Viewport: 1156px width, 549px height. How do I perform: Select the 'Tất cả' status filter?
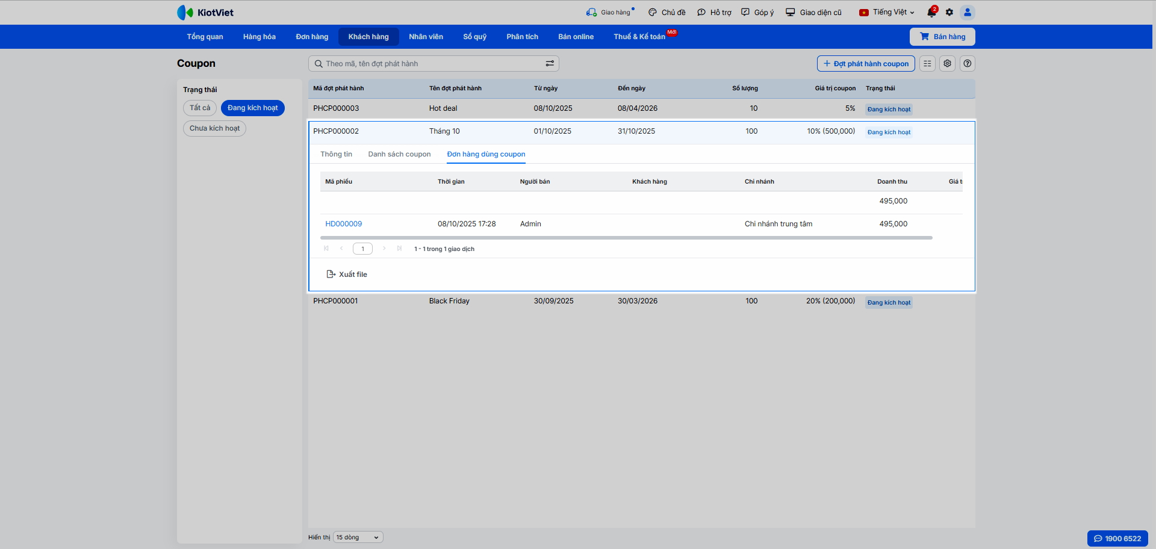[200, 108]
